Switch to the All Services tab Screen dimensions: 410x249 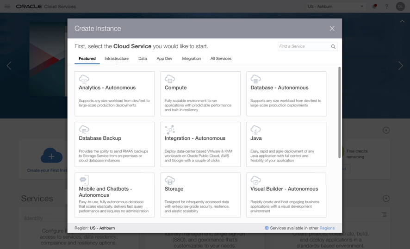click(x=221, y=59)
